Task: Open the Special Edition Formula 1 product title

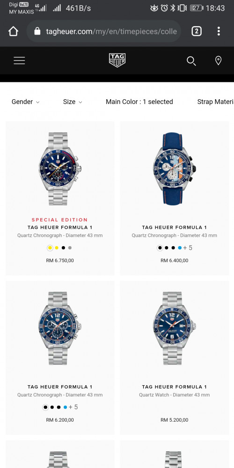Action: point(60,227)
